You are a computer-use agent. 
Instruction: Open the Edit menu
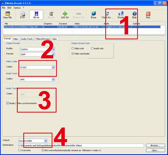[x=9, y=8]
